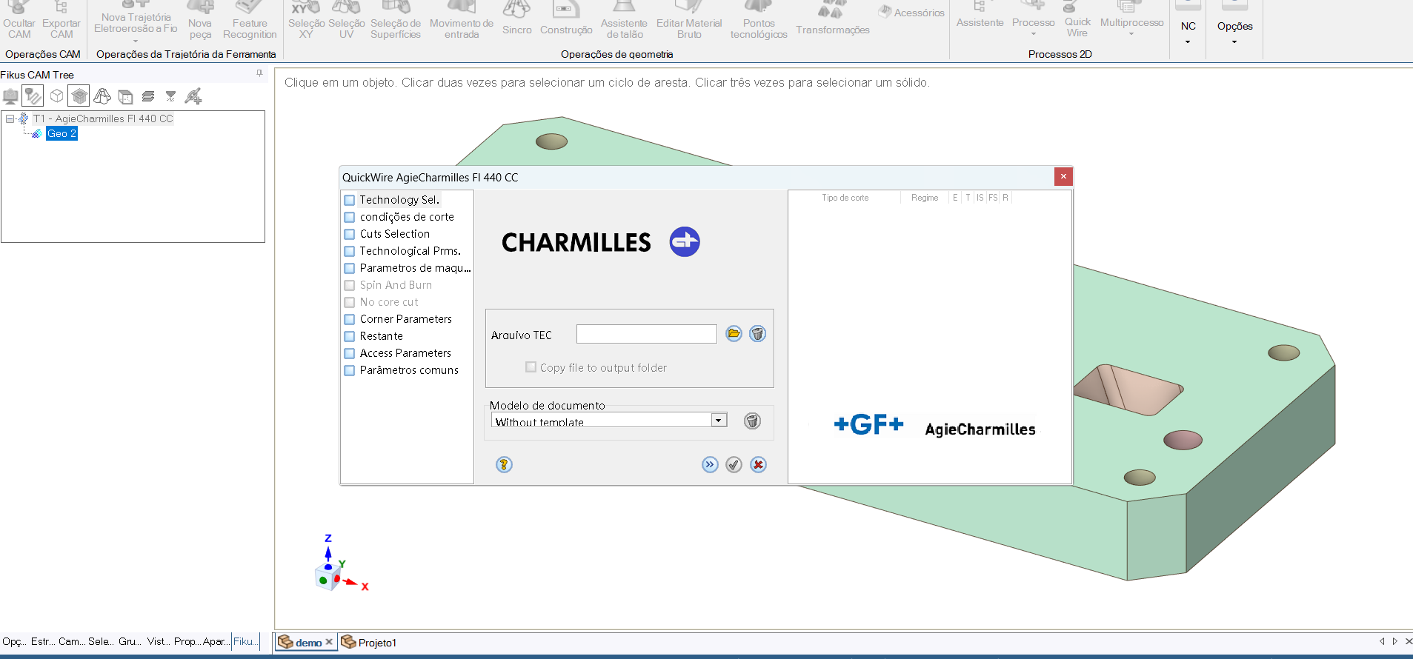Collapse the T1 AgieCharmilles tree node
The image size is (1413, 659).
pyautogui.click(x=10, y=118)
